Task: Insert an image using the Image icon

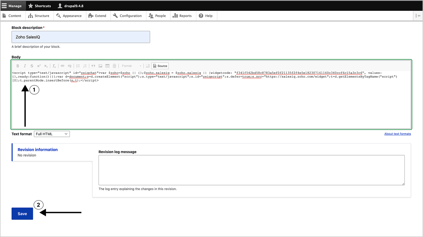Action: [100, 66]
